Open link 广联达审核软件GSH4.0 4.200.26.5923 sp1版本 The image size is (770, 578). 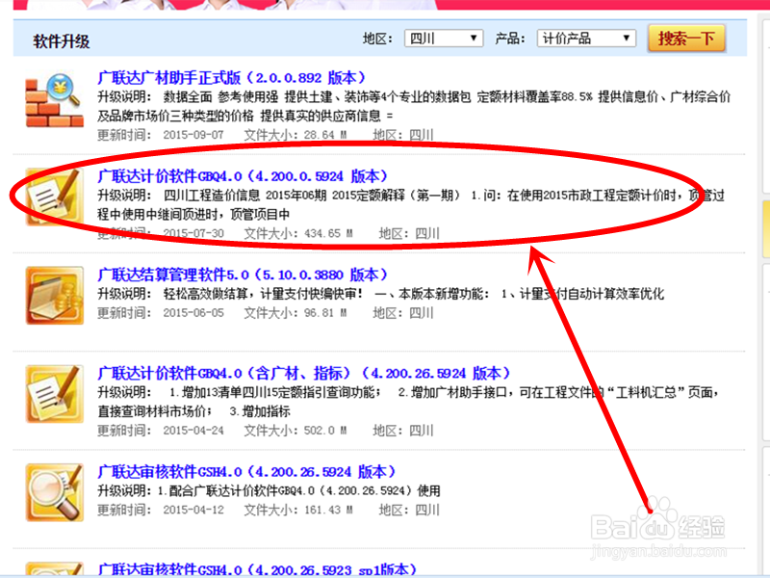(257, 569)
